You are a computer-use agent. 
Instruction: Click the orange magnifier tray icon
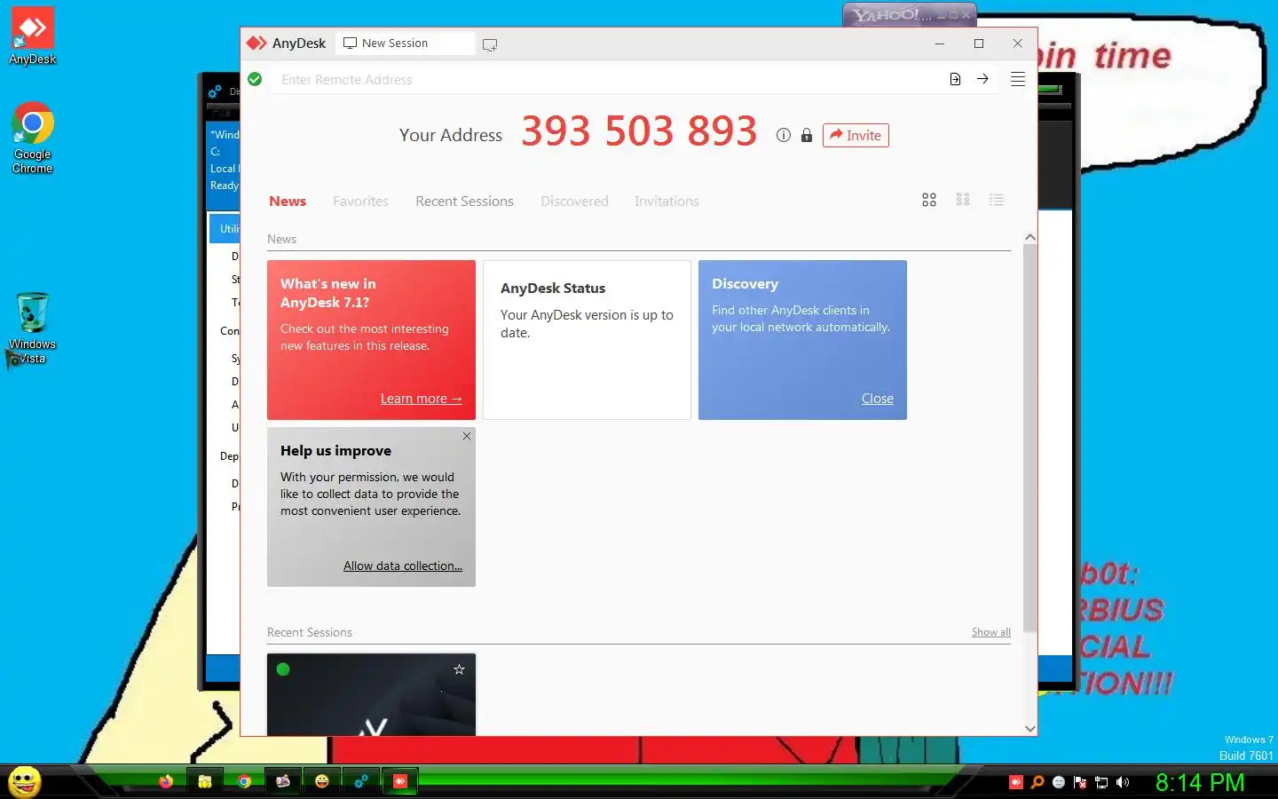[x=1037, y=782]
